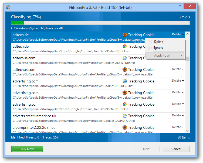The width and height of the screenshot is (203, 163).
Task: Click the Cancel button
Action: (176, 149)
